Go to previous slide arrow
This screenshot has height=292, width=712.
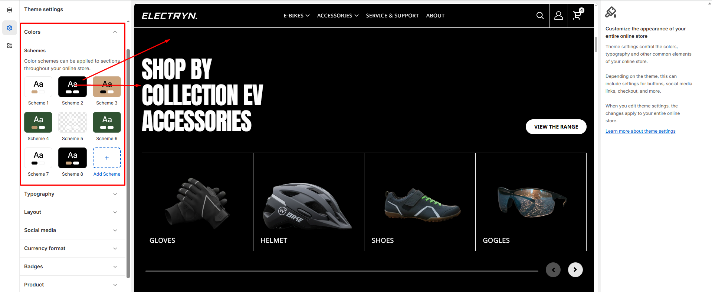click(x=553, y=270)
